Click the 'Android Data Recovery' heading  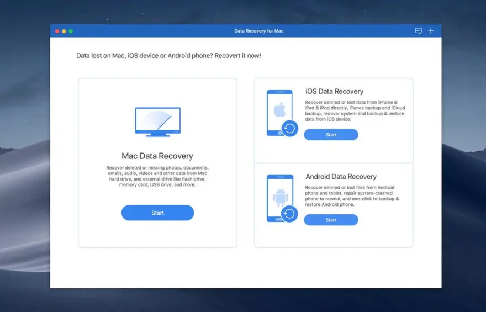click(341, 177)
